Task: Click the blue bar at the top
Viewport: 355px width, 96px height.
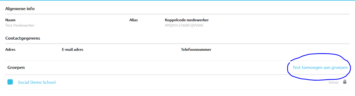Action: click(x=177, y=1)
